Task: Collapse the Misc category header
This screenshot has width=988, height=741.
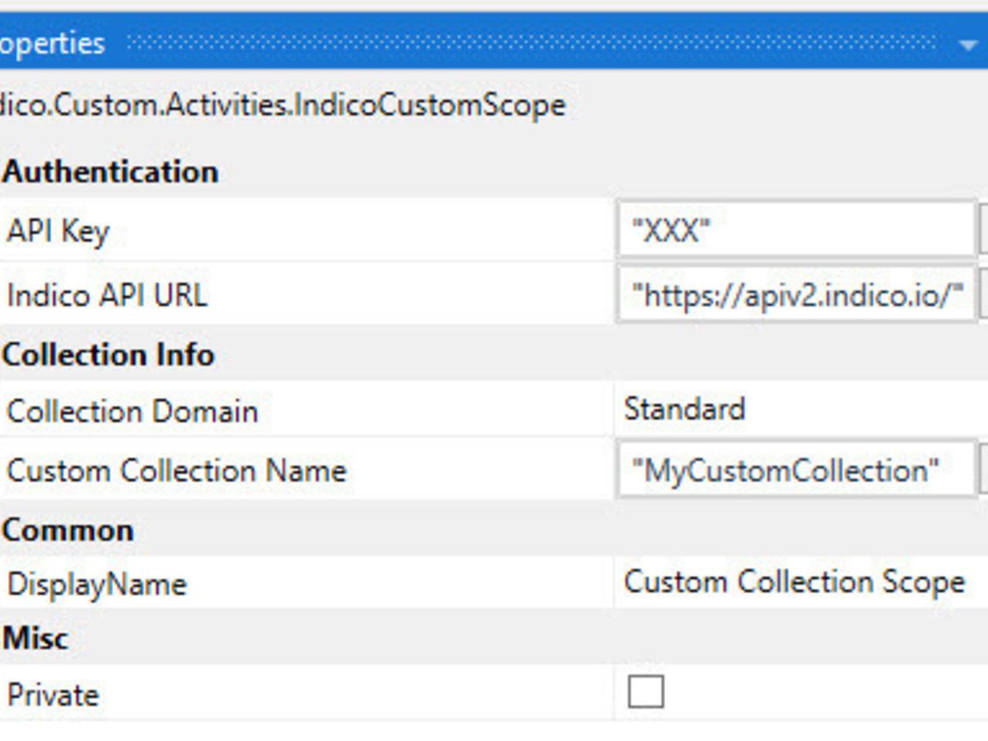Action: (x=36, y=638)
